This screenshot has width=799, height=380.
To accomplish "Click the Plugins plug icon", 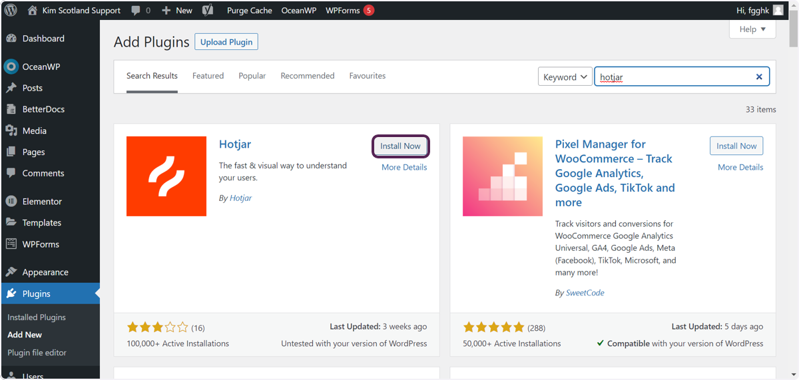I will coord(11,293).
